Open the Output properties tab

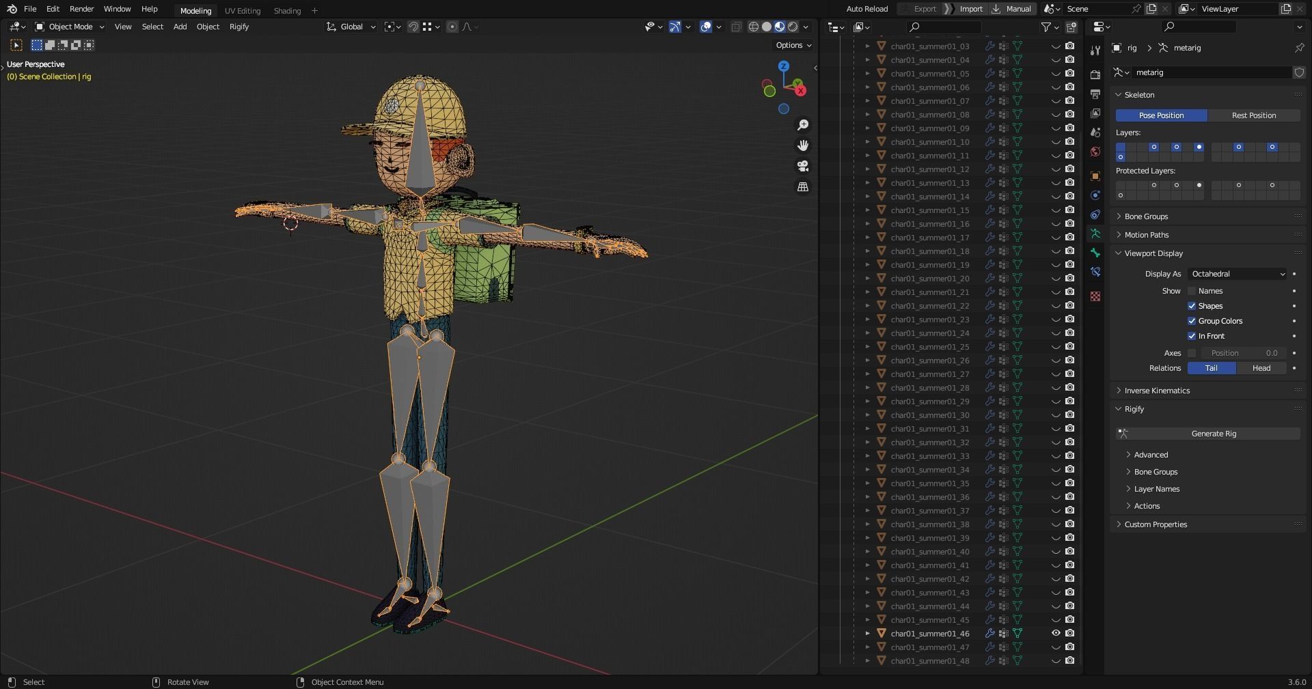click(1095, 94)
